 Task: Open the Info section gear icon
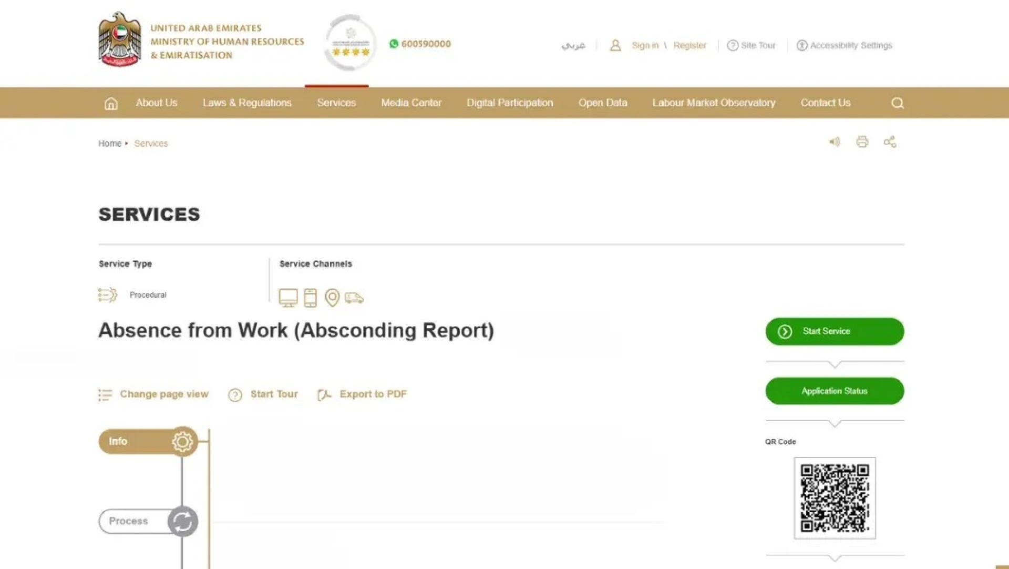pos(182,442)
